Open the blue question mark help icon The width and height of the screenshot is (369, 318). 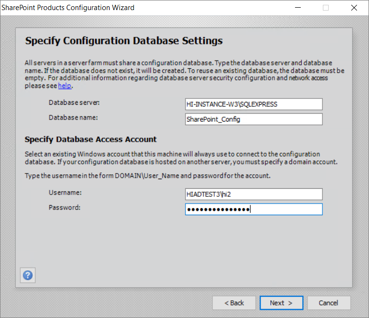(x=28, y=275)
